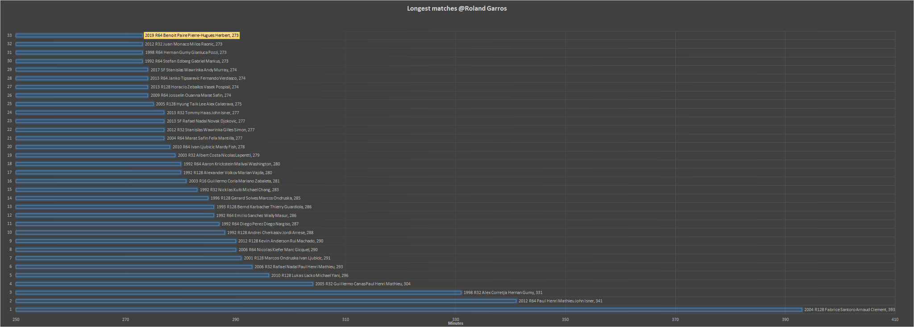
Task: Click the rank number 33 on the vertical axis
Action: click(x=9, y=36)
